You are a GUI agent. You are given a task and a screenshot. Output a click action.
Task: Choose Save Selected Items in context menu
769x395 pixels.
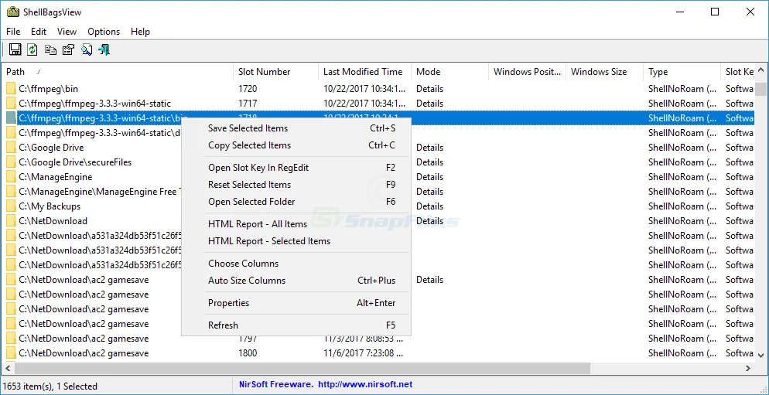point(296,128)
